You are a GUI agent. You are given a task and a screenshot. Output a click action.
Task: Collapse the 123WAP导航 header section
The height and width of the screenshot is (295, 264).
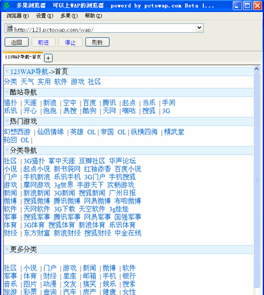coord(7,71)
